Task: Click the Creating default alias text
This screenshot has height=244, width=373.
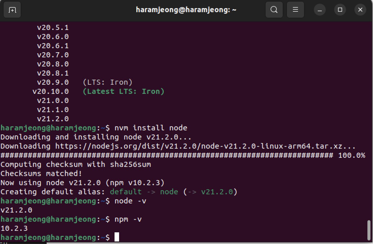Action: (x=53, y=192)
